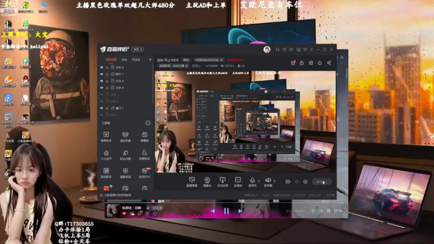Image resolution: width=434 pixels, height=244 pixels.
Task: Click the mode pill button beside logo
Action: (x=138, y=49)
